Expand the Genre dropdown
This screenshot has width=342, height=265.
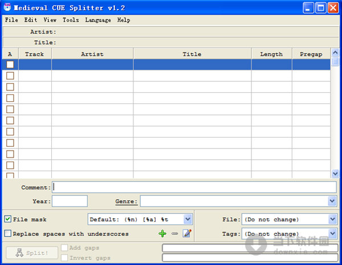click(332, 201)
